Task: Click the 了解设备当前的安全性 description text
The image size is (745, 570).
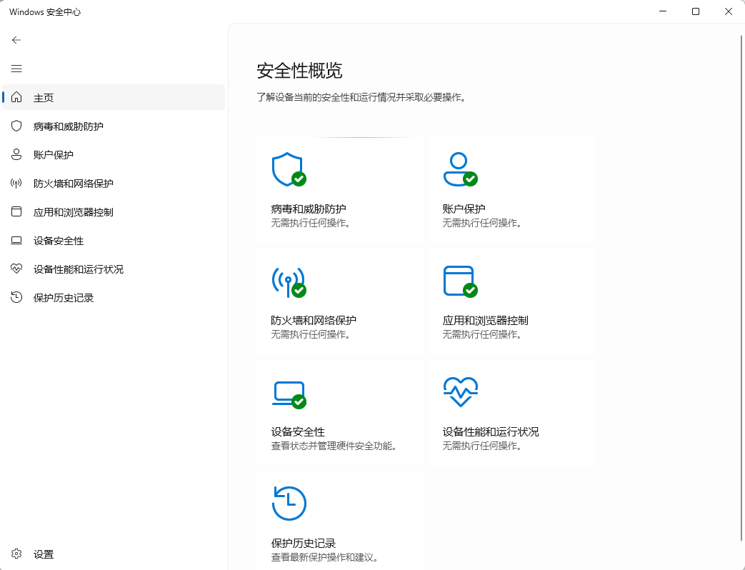Action: tap(363, 97)
